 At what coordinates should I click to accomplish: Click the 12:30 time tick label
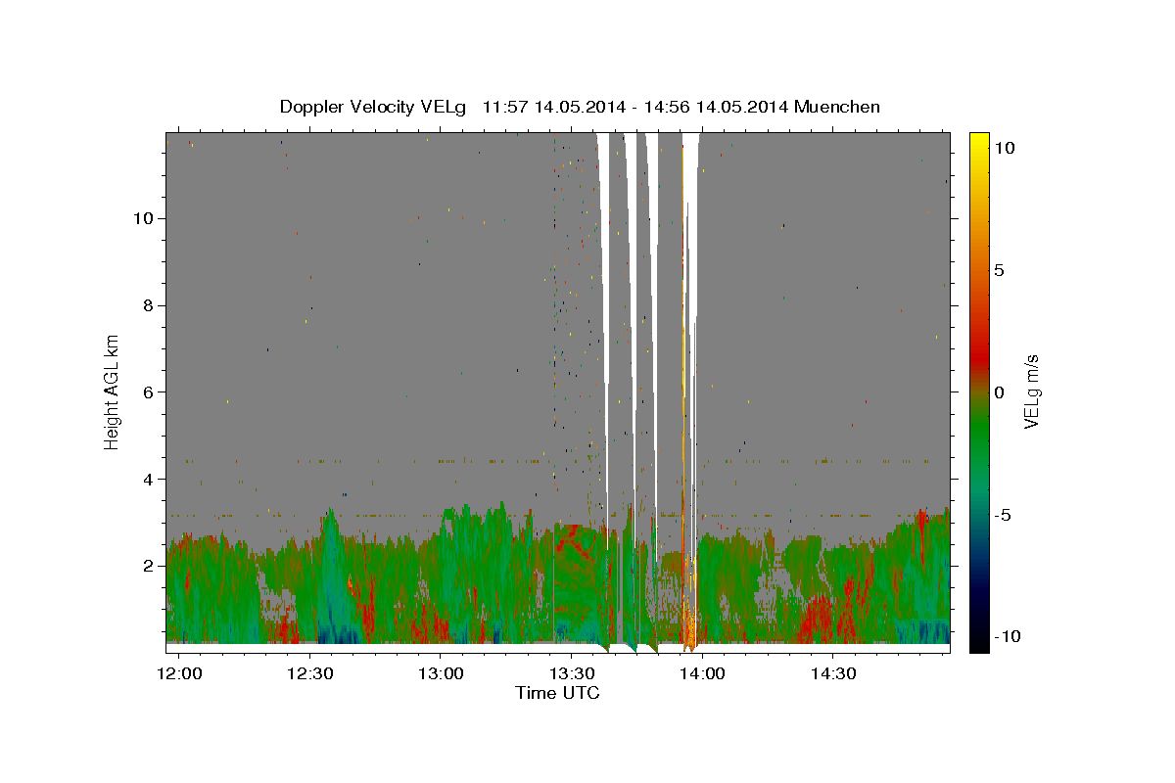[310, 673]
